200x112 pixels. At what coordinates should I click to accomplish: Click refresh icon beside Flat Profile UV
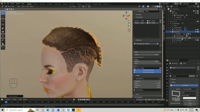point(160,79)
